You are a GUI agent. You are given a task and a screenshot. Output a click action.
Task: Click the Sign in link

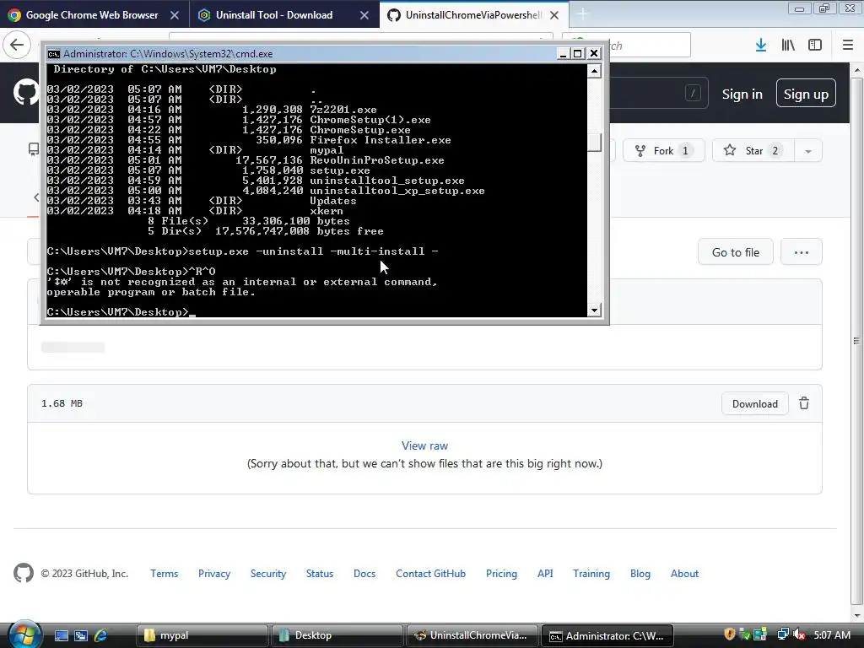tap(742, 94)
